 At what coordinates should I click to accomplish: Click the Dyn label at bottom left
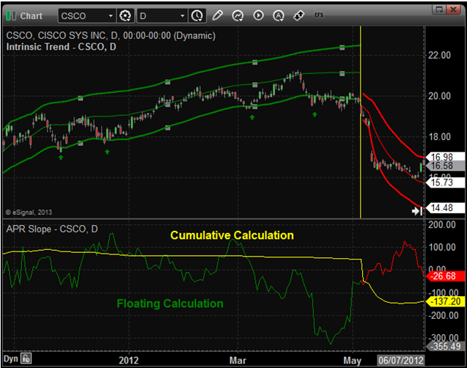pos(11,358)
